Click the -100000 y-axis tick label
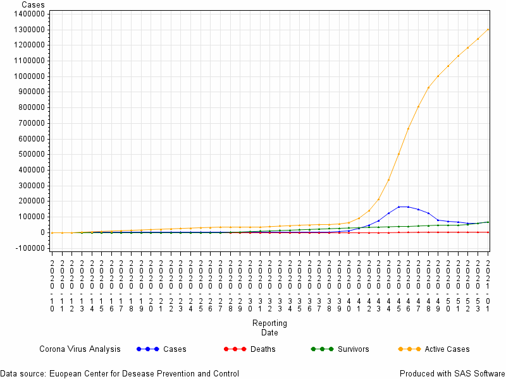Image resolution: width=506 pixels, height=379 pixels. tap(30, 248)
